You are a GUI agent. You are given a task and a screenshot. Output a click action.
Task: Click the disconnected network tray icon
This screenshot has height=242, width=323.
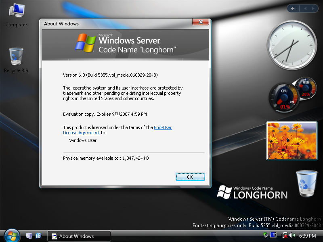tap(284, 235)
